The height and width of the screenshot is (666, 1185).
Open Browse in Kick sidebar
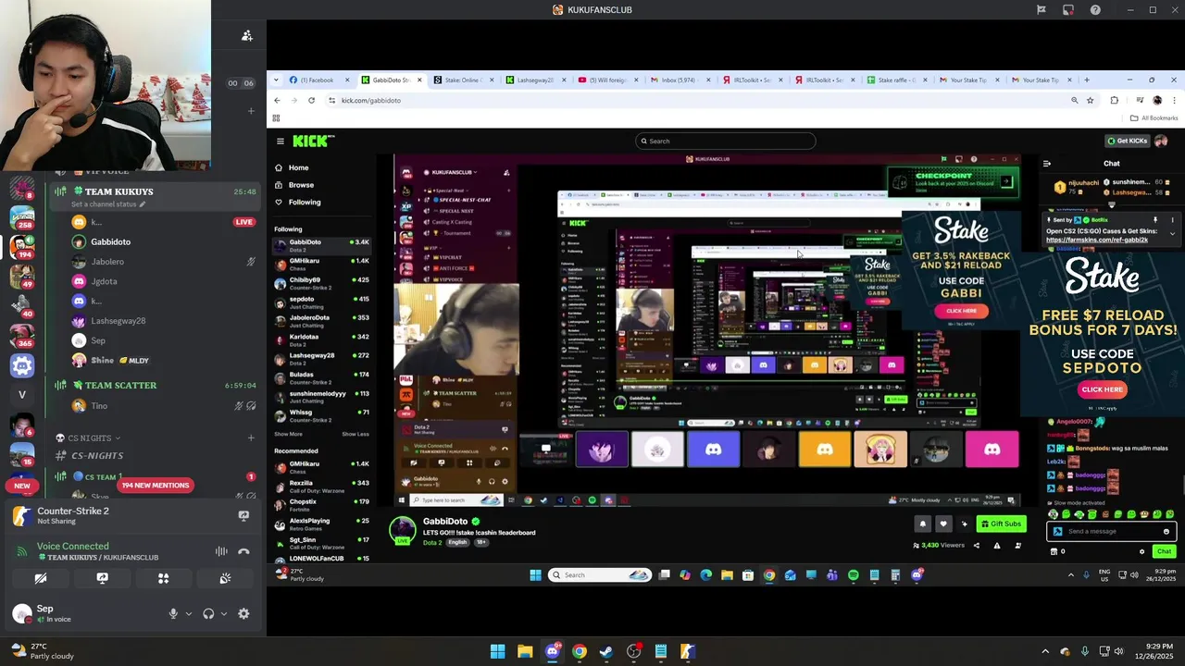pos(301,185)
